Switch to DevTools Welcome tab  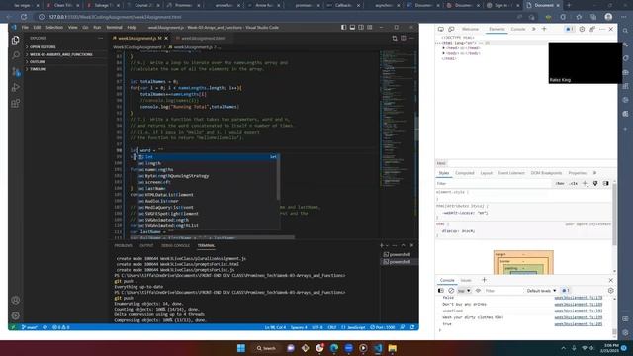click(x=470, y=29)
